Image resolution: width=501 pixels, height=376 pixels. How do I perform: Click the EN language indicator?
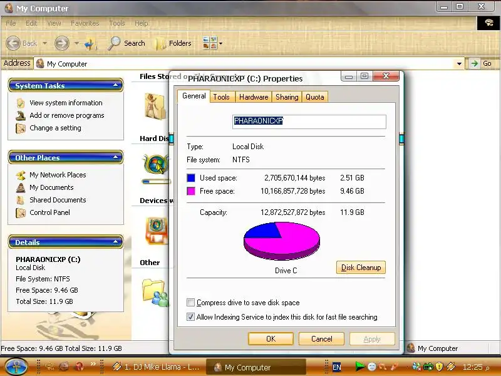click(x=336, y=367)
